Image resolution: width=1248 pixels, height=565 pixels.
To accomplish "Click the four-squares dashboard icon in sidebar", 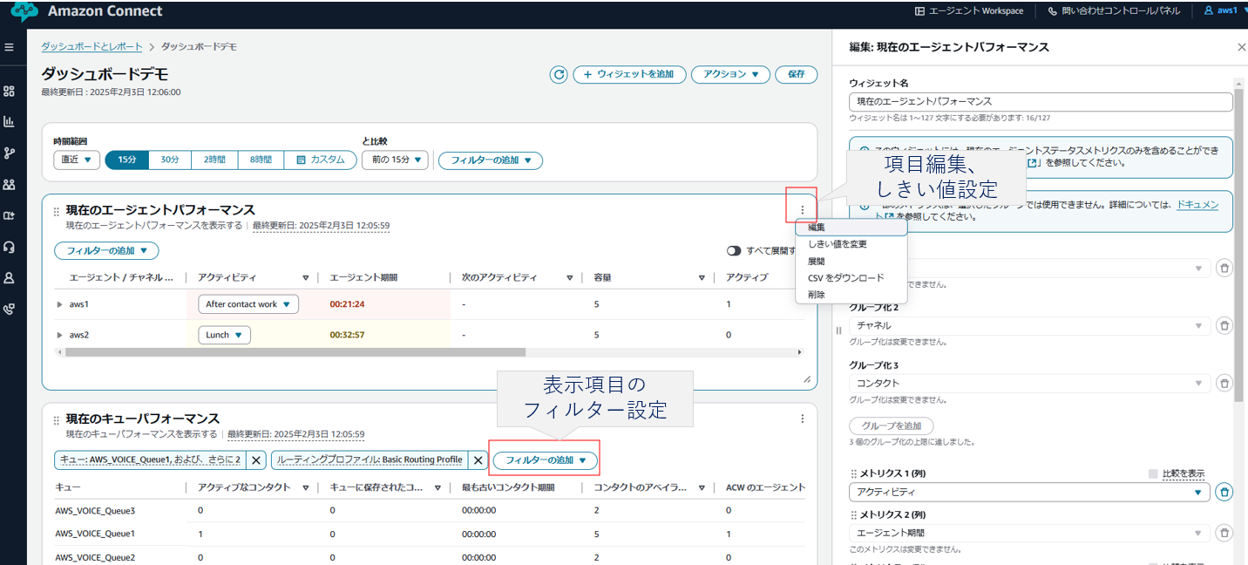I will point(9,91).
